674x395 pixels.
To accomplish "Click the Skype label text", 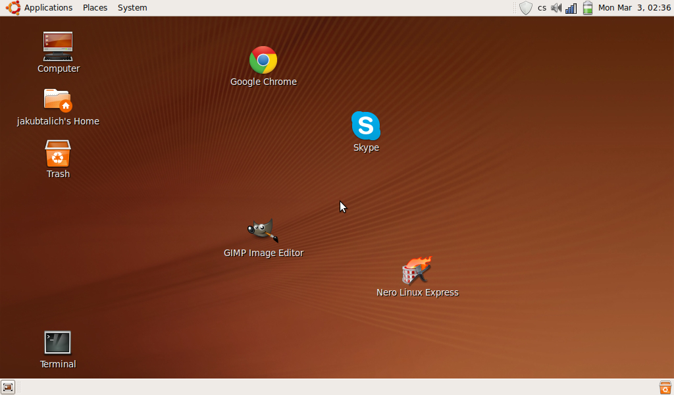I will tap(366, 147).
